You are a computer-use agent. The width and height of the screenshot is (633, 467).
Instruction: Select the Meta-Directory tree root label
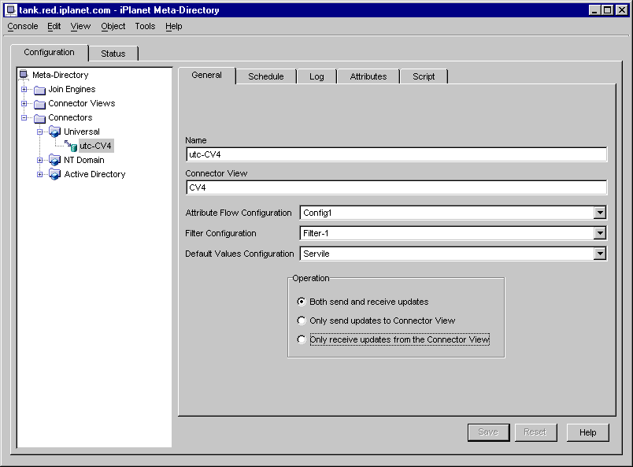point(60,75)
